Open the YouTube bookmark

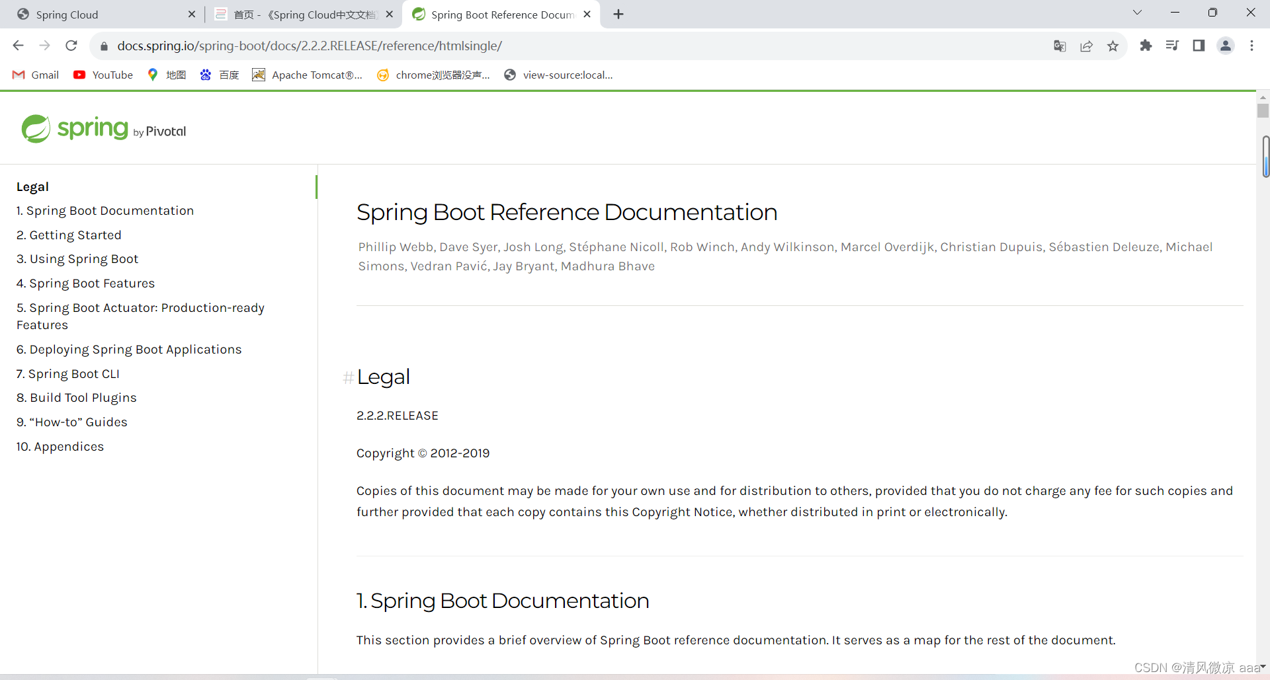(103, 75)
